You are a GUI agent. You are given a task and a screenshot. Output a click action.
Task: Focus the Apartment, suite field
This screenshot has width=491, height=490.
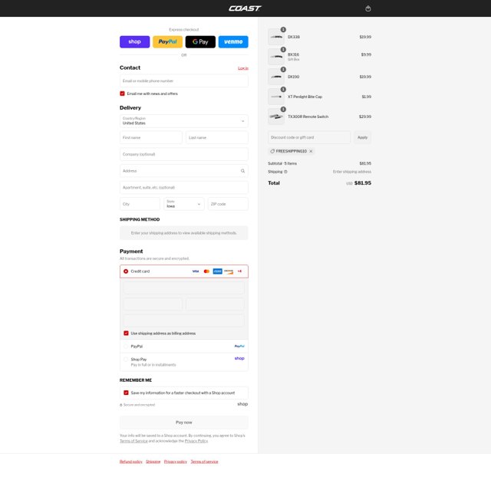(184, 187)
